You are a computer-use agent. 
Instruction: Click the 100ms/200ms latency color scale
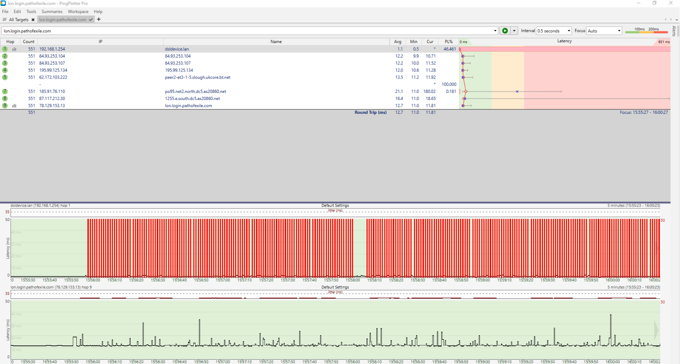coord(646,30)
